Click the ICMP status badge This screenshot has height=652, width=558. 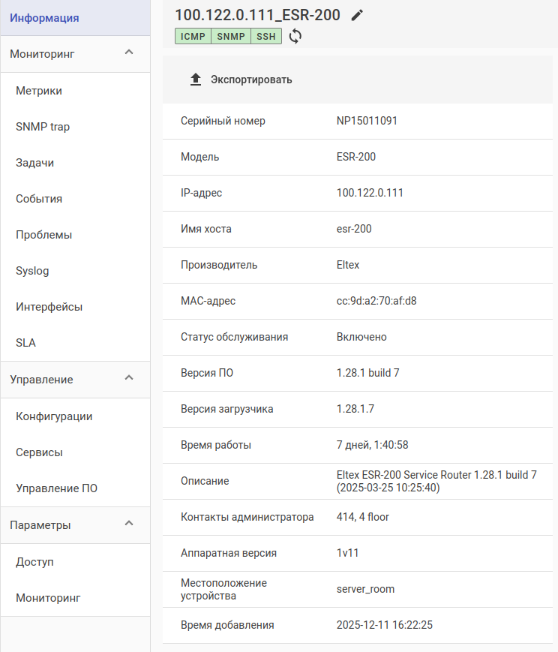point(193,36)
